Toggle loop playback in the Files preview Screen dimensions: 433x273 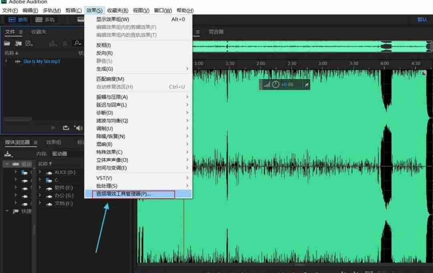pyautogui.click(x=65, y=128)
